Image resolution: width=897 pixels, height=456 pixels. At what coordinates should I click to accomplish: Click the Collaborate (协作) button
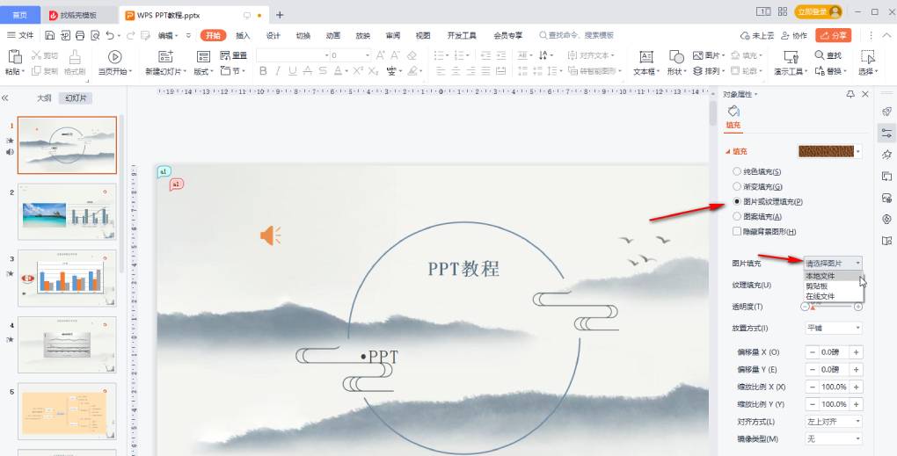coord(795,35)
